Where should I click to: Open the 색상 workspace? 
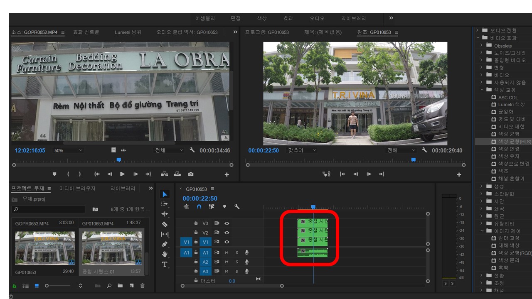pyautogui.click(x=262, y=18)
